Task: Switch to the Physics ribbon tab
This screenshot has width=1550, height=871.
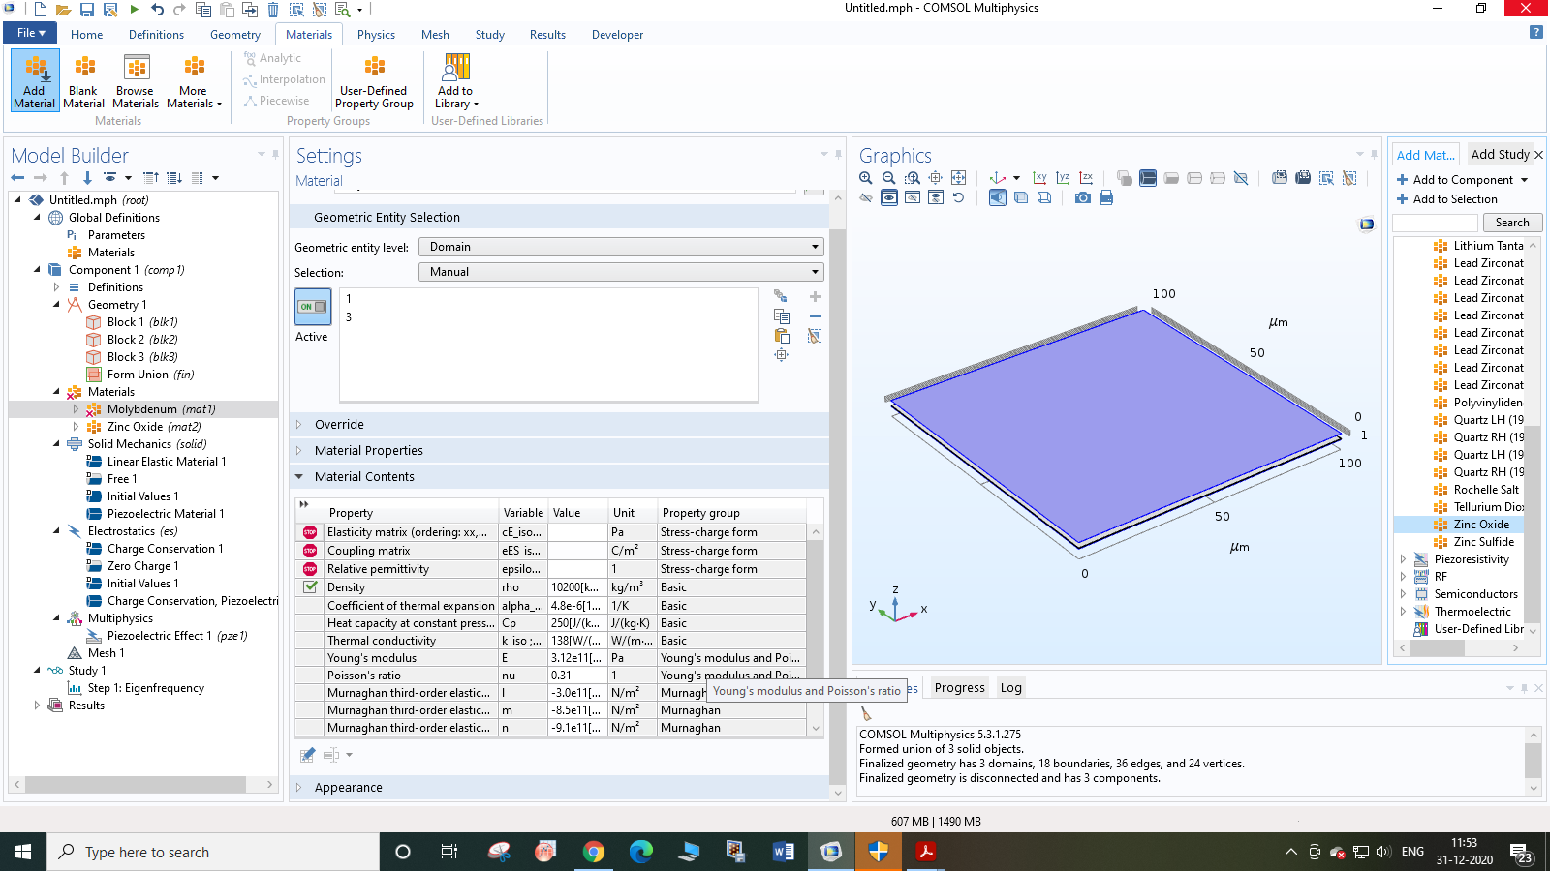Action: click(376, 35)
